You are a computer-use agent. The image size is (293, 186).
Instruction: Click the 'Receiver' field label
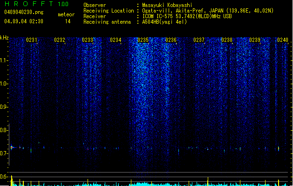pos(95,16)
